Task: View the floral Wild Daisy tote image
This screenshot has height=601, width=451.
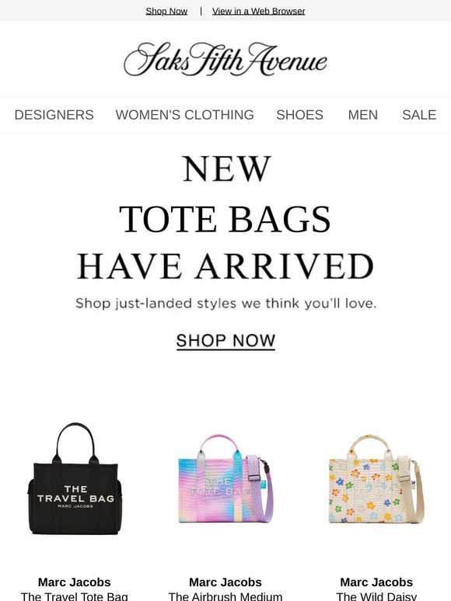Action: click(376, 478)
